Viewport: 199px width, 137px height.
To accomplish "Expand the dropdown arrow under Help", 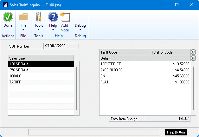I will pos(53,30).
